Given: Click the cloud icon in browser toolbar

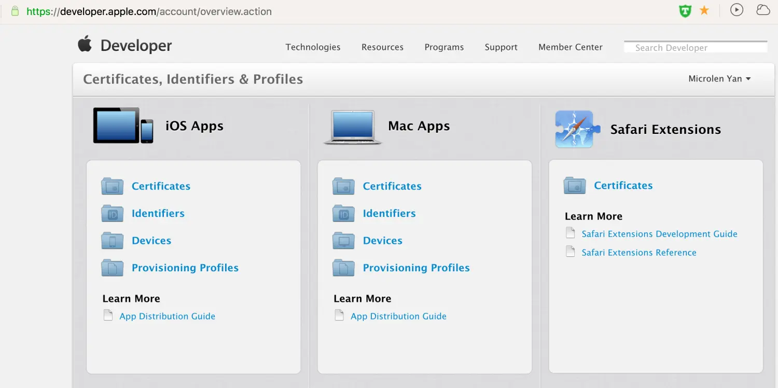Looking at the screenshot, I should click(763, 10).
